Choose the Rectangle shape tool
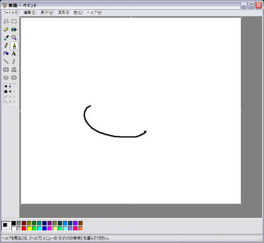Image resolution: width=264 pixels, height=243 pixels. [x=6, y=70]
